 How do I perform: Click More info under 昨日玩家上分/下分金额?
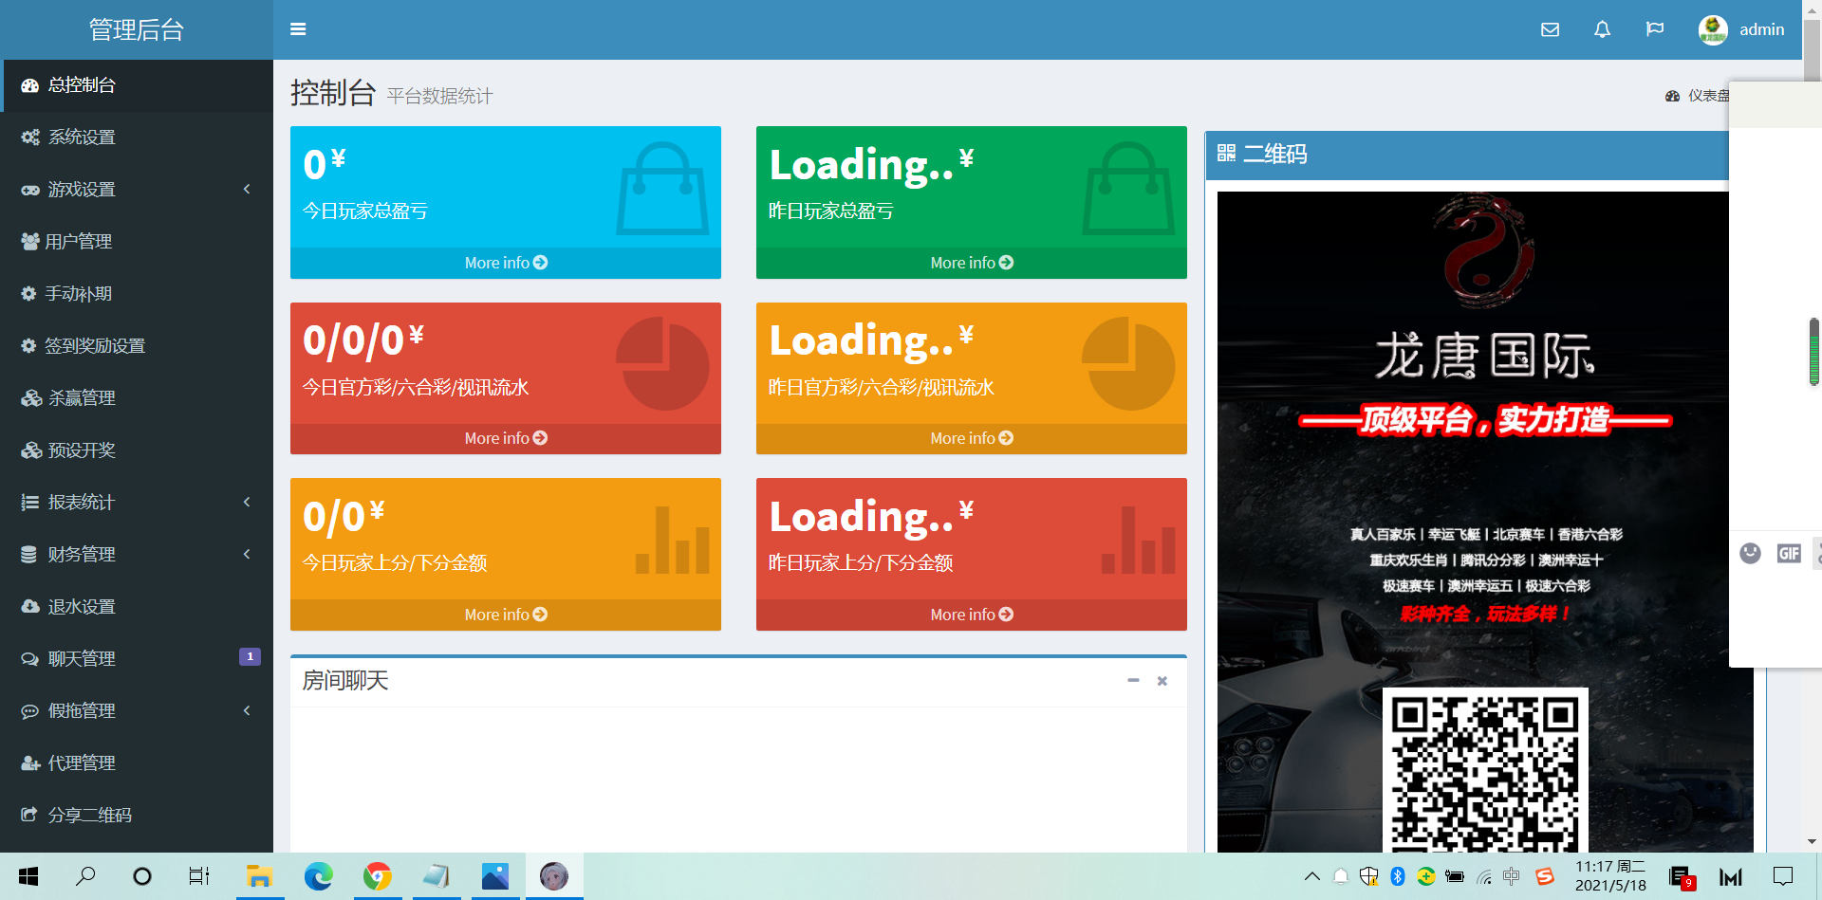[971, 615]
